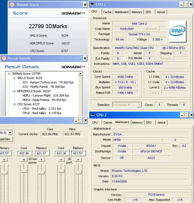Minimize the lower CPU-Z Mainboard window
Screen dimensions: 194x203
point(182,115)
